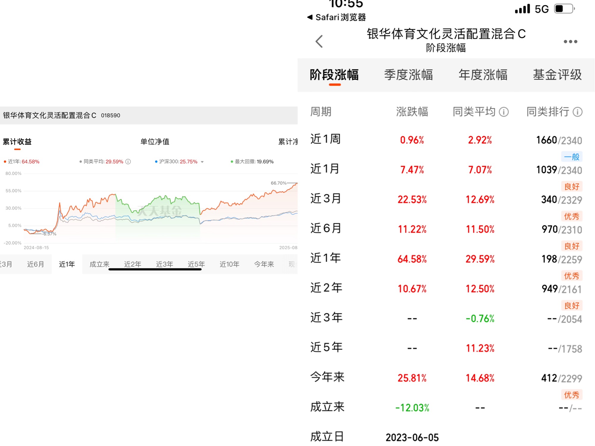Select the 单位净值 chart tab
This screenshot has height=446, width=595.
pyautogui.click(x=155, y=142)
